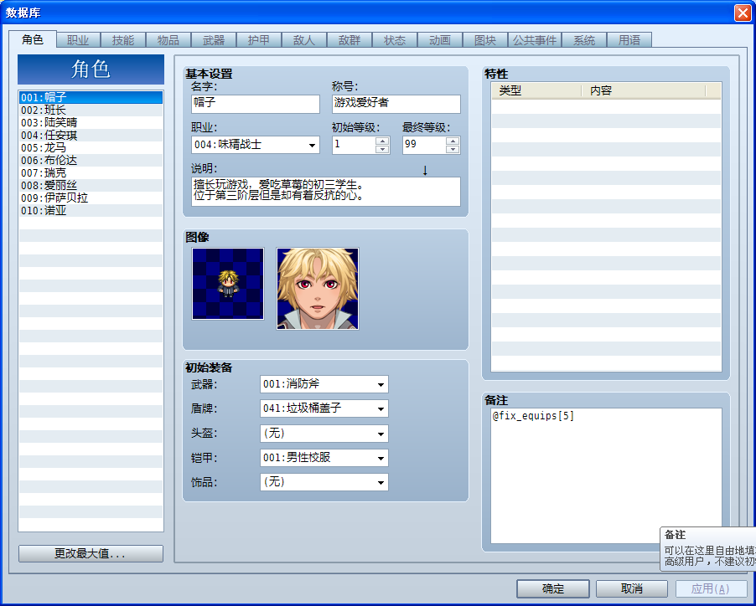Select the 敌人 tab
The width and height of the screenshot is (756, 606).
(303, 40)
